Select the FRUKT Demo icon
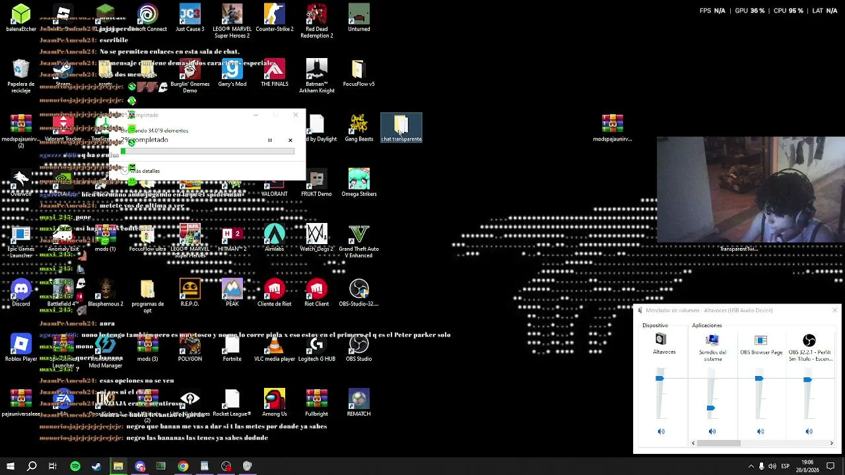 pyautogui.click(x=317, y=183)
